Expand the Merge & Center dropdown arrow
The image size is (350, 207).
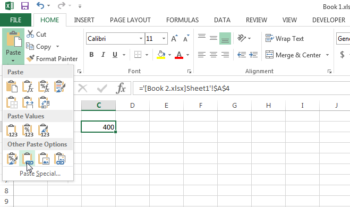[x=328, y=55]
